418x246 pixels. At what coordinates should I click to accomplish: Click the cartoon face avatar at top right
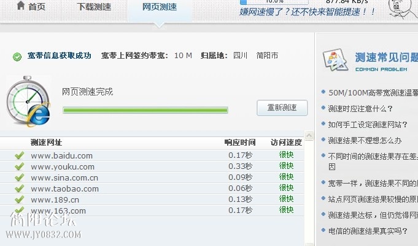coord(402,6)
